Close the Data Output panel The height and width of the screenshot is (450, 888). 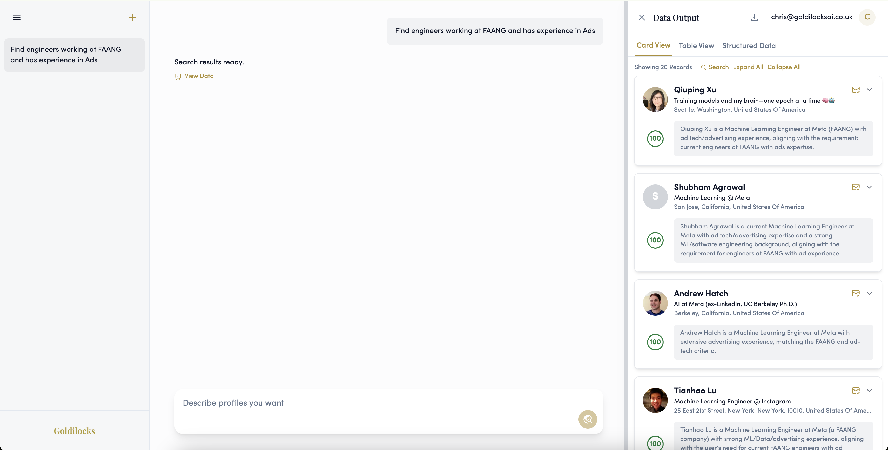[642, 17]
